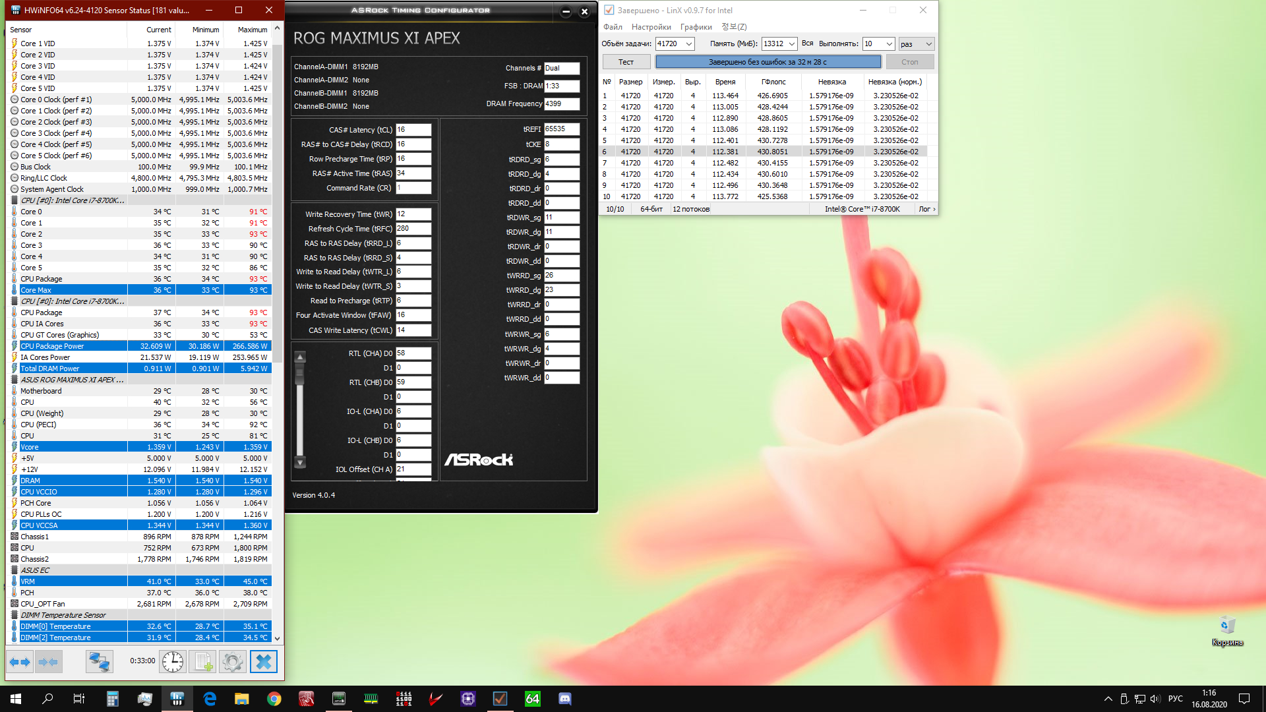This screenshot has height=712, width=1266.
Task: Reset the HWiNFO clock timer icon
Action: click(173, 662)
